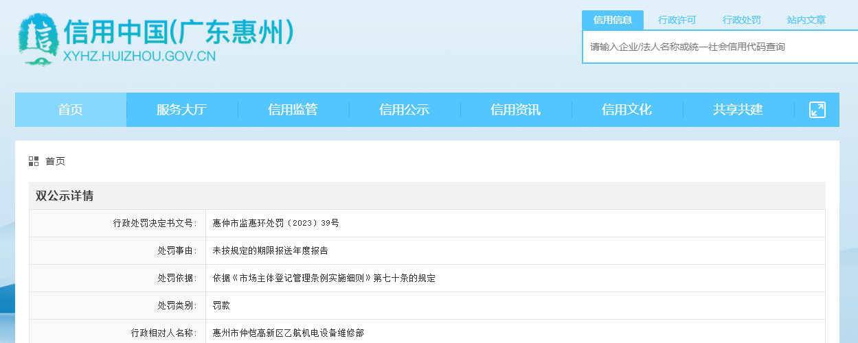Click the penalty basis text mentioning 第七十条
This screenshot has height=343, width=858.
pos(324,278)
